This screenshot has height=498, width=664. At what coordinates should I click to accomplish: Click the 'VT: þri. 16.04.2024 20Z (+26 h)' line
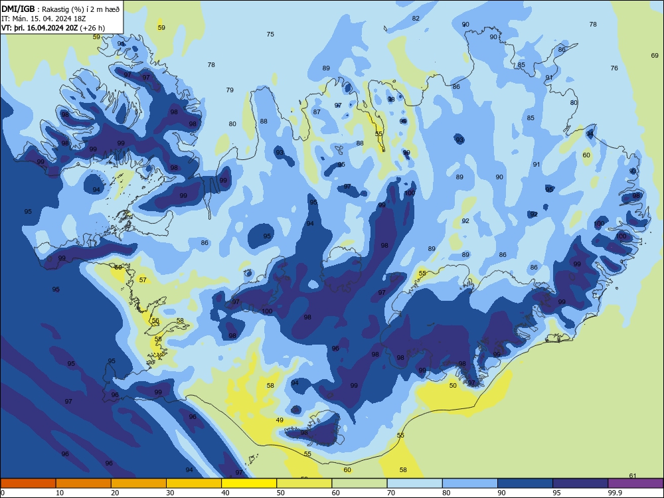53,28
